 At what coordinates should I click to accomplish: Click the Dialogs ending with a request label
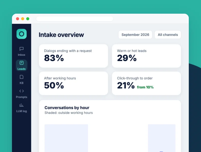click(x=68, y=51)
